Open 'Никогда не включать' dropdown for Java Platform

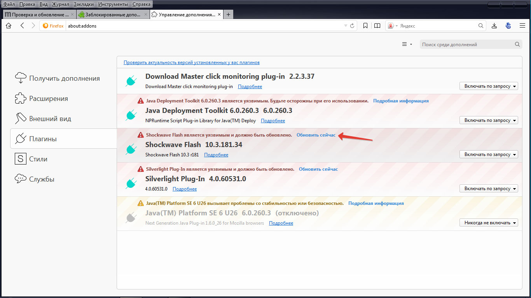click(489, 223)
